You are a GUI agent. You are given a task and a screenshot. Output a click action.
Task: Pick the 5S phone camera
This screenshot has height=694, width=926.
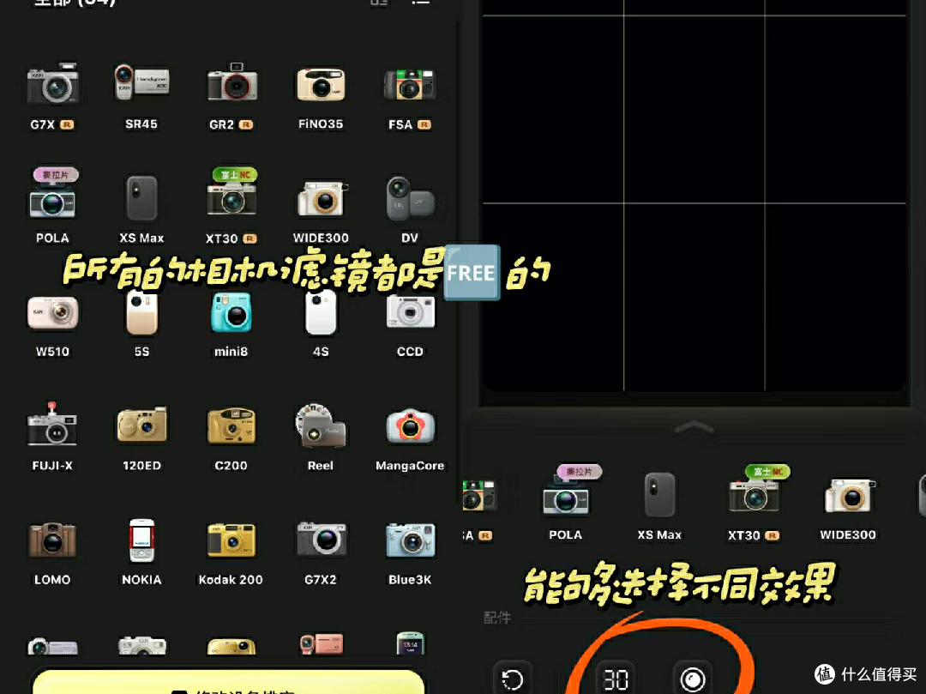coord(141,323)
